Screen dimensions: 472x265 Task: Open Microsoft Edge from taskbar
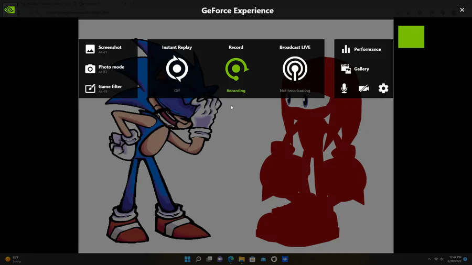click(x=231, y=259)
